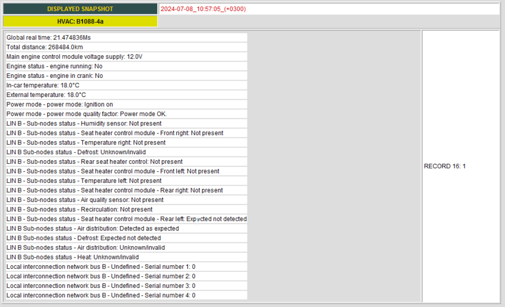The image size is (505, 307).
Task: Select Seat heater Front right row
Action: click(x=127, y=133)
